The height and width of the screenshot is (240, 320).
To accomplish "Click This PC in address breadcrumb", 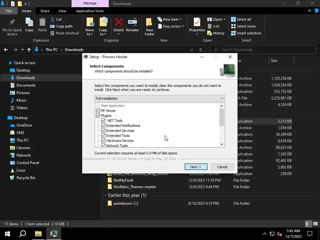I will [52, 50].
